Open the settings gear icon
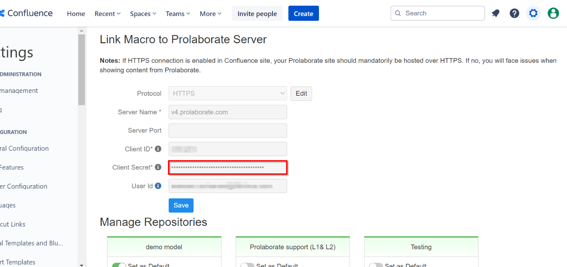 click(533, 13)
